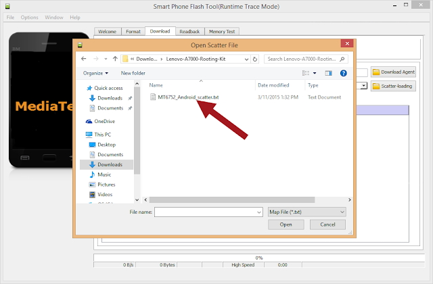
Task: Click the sidebar scroll up arrow
Action: [137, 83]
